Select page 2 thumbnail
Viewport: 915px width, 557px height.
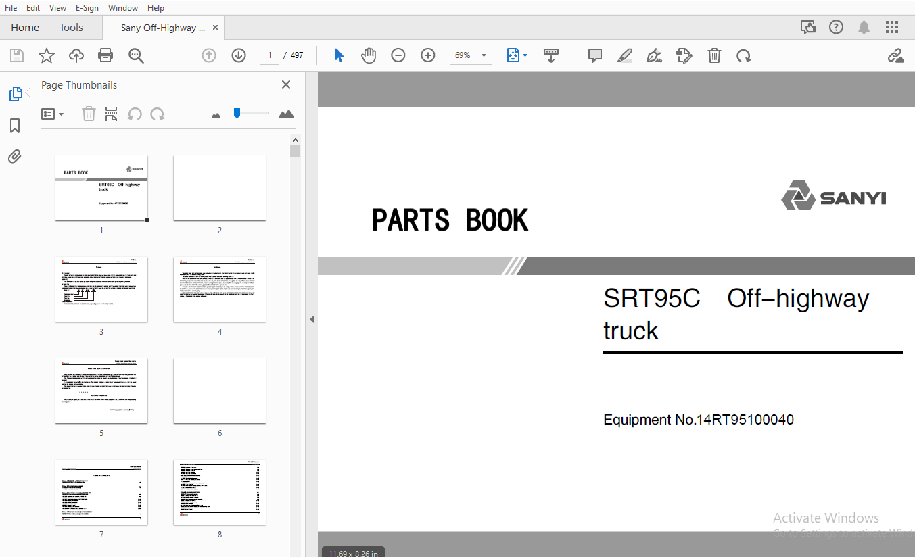pyautogui.click(x=220, y=188)
